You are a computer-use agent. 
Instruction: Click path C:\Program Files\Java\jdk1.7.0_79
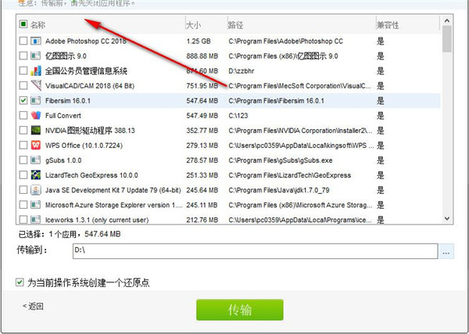coord(279,190)
